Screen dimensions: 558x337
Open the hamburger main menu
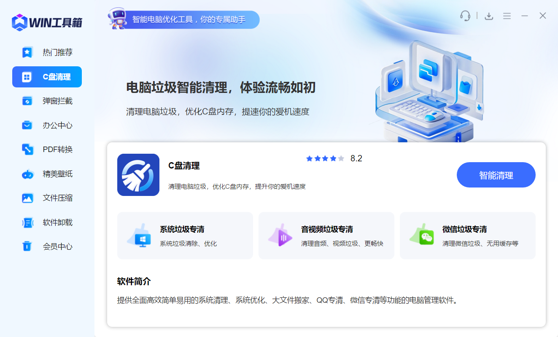(x=507, y=16)
